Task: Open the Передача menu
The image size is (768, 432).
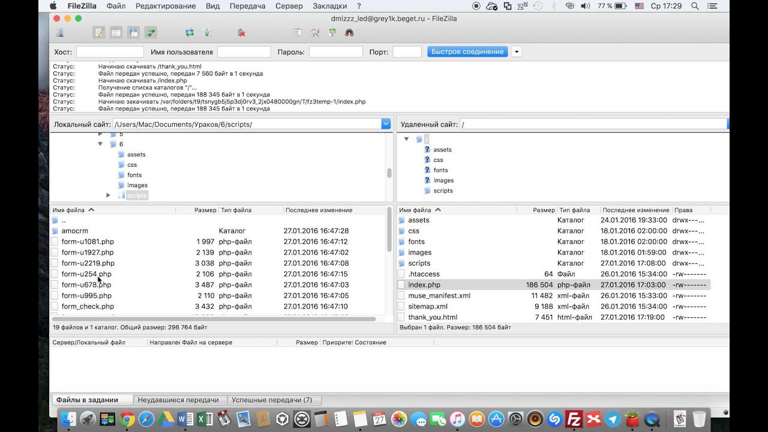Action: click(247, 6)
